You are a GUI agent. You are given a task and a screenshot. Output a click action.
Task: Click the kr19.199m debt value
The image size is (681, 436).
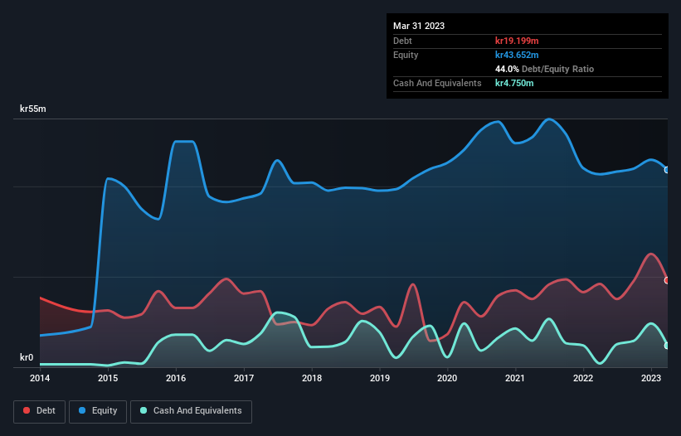(x=517, y=41)
